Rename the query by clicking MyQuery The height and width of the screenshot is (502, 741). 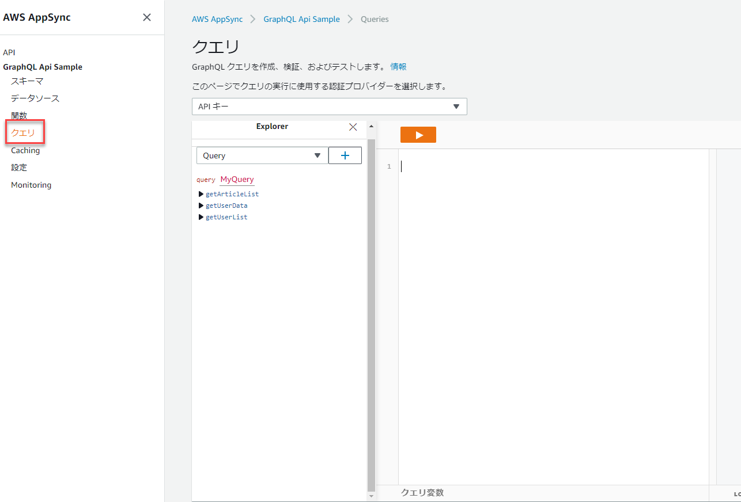[x=236, y=179]
